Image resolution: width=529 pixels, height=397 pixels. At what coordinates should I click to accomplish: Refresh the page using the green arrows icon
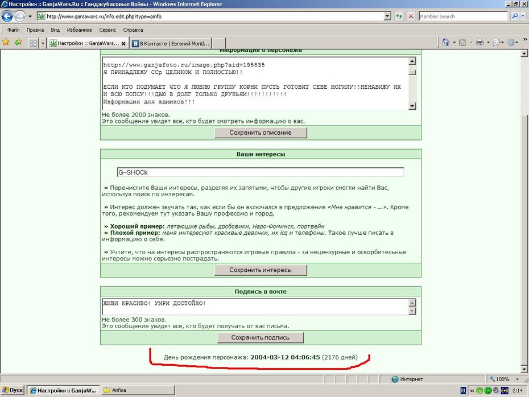click(x=399, y=16)
